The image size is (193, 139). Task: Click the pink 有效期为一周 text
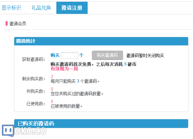click(x=64, y=69)
